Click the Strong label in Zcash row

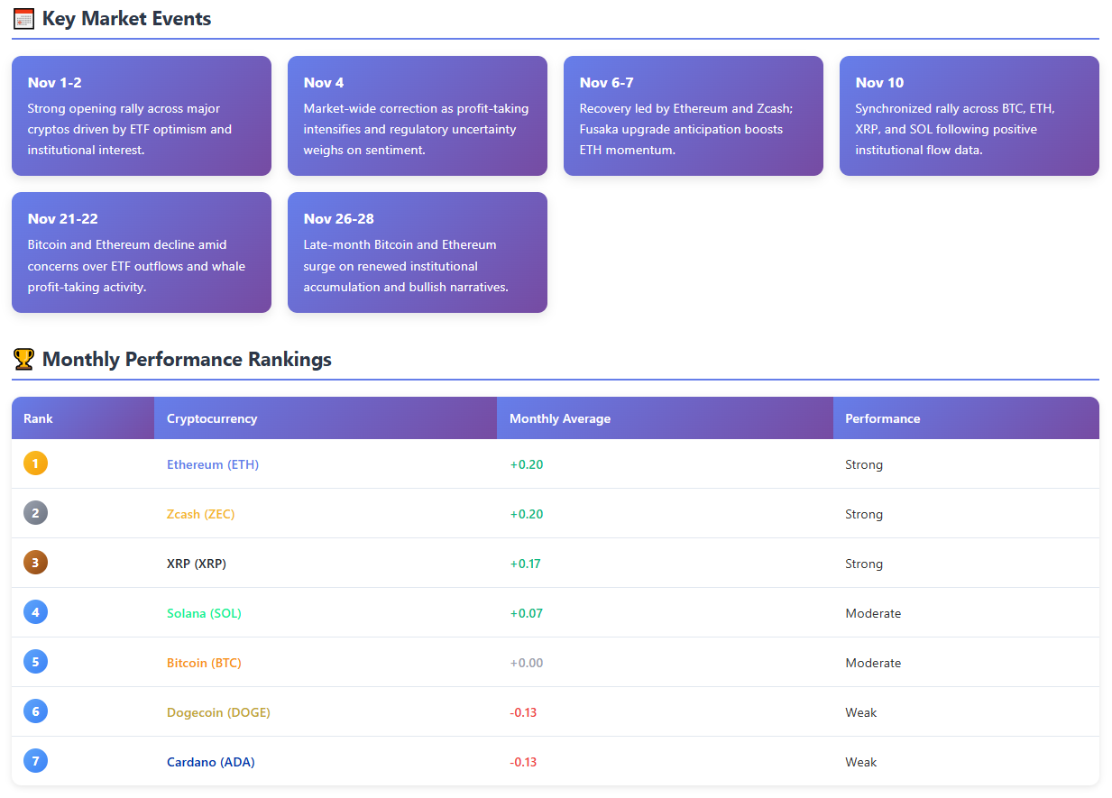[864, 514]
